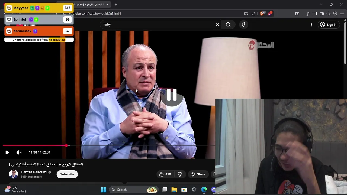Open the Hamza Belloumi channel name link

point(34,172)
